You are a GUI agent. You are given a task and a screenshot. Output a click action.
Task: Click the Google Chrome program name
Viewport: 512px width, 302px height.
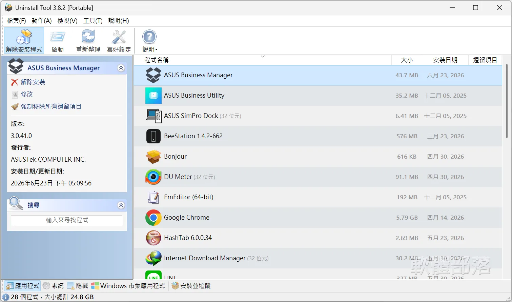(x=187, y=218)
